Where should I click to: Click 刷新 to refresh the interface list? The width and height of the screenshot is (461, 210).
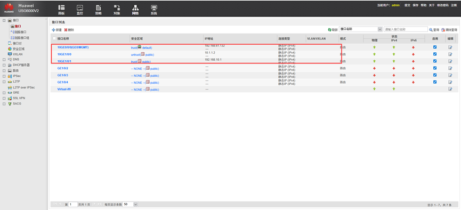333,30
